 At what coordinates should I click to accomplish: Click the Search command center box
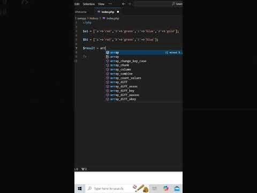pos(158,4)
